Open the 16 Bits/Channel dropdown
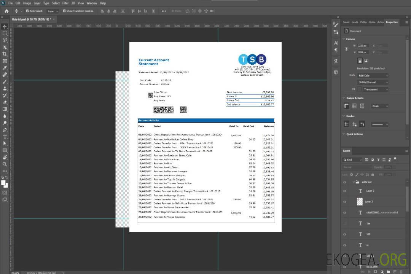This screenshot has width=411, height=274. click(x=373, y=82)
